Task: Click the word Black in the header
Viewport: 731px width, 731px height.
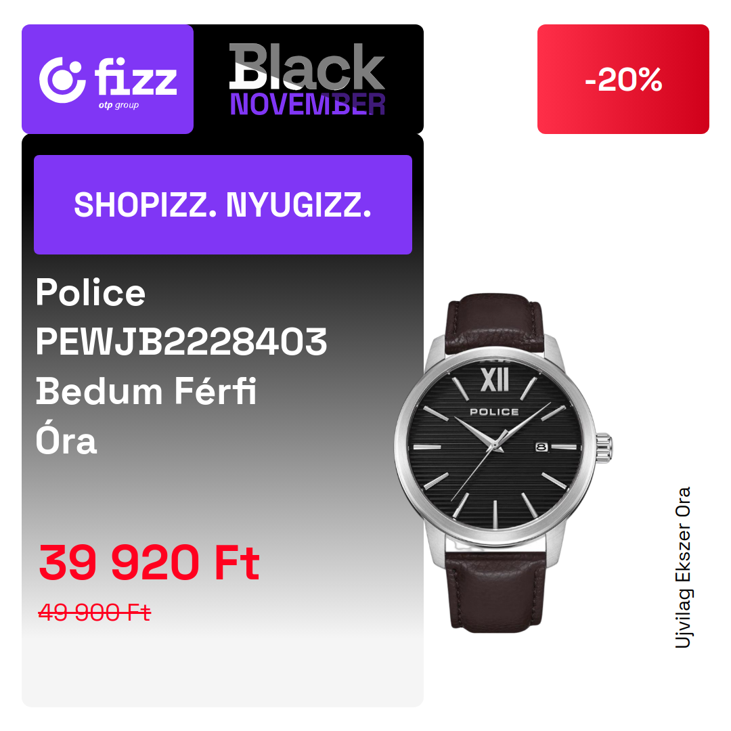Action: (x=307, y=66)
